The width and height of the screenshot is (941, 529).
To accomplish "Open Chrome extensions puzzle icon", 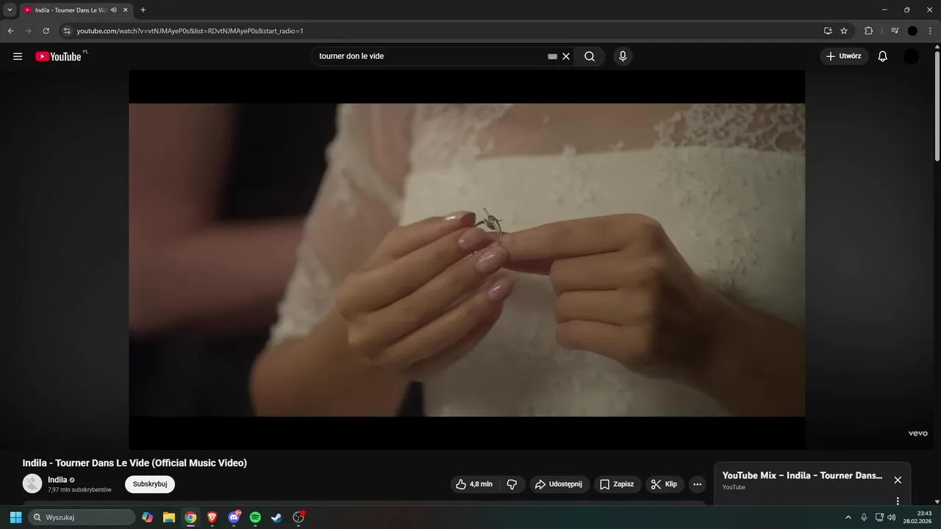I will click(869, 31).
